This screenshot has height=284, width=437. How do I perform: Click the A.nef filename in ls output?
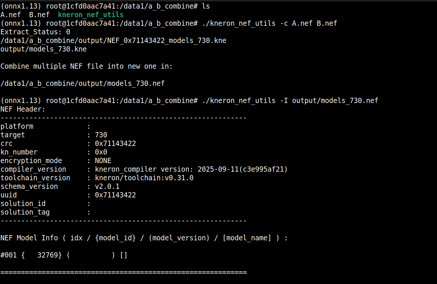[11, 15]
